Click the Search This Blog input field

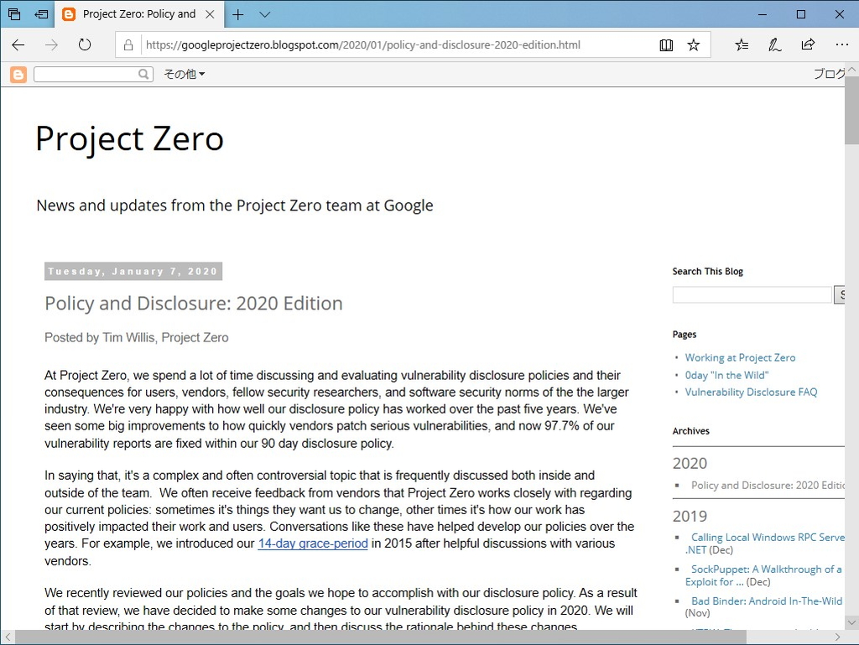(751, 294)
